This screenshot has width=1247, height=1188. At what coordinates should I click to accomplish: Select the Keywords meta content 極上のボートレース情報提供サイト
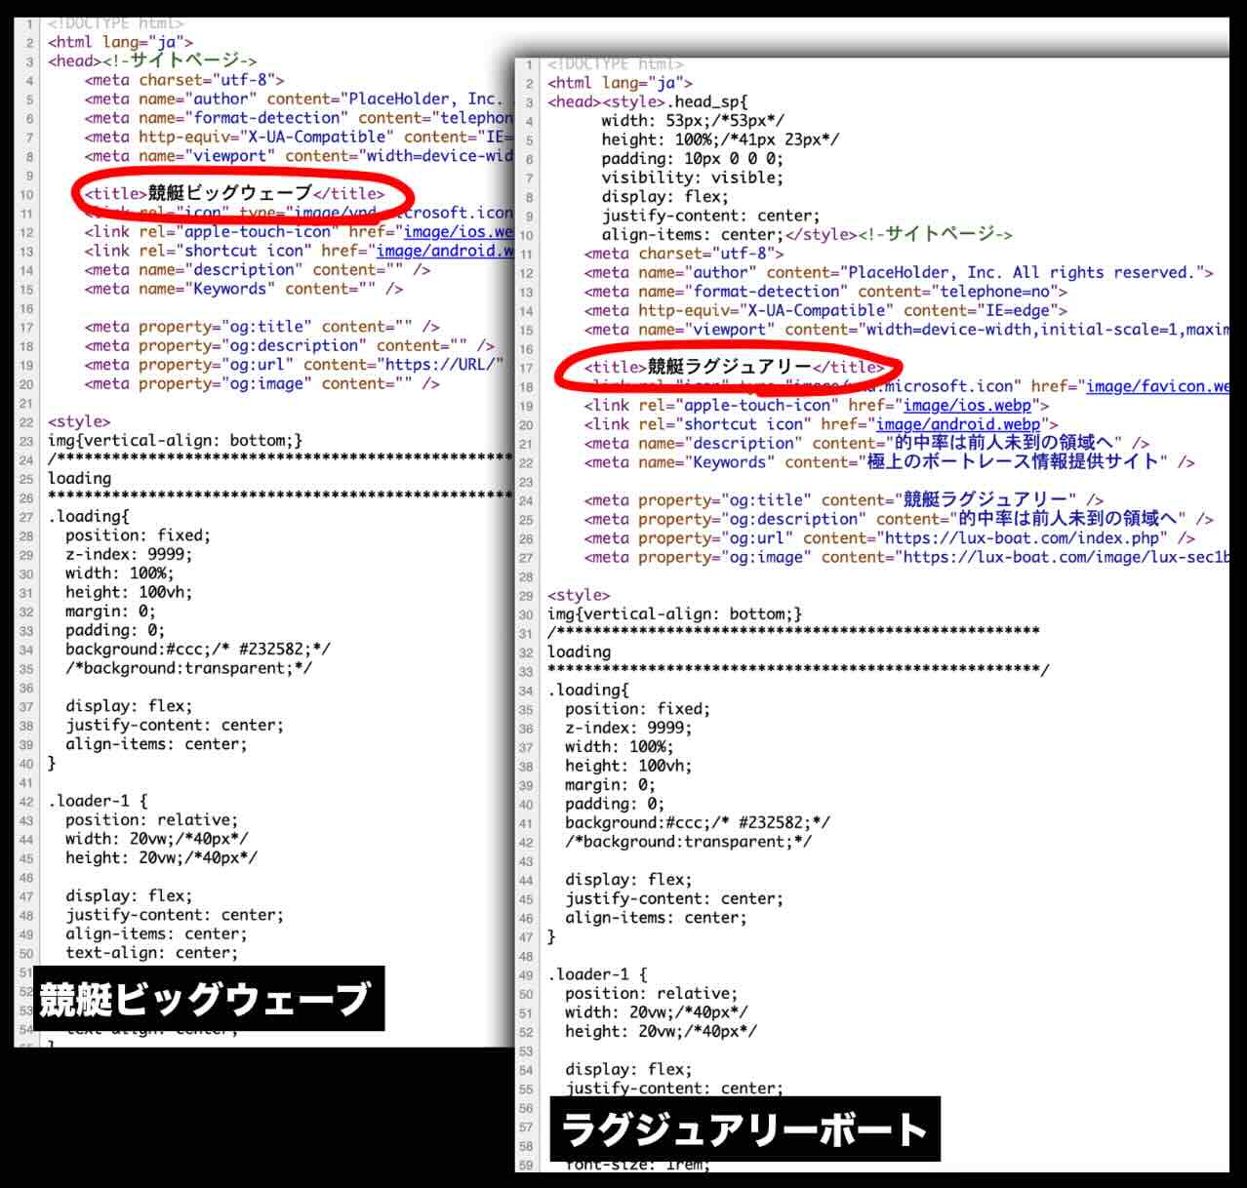pyautogui.click(x=1015, y=461)
